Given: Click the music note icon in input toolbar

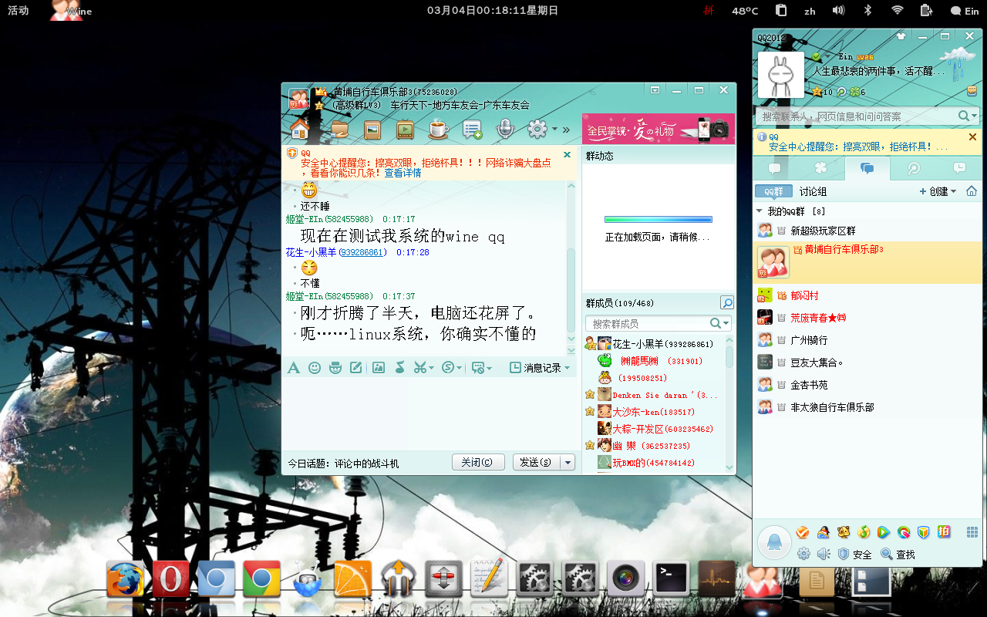Looking at the screenshot, I should coord(399,368).
